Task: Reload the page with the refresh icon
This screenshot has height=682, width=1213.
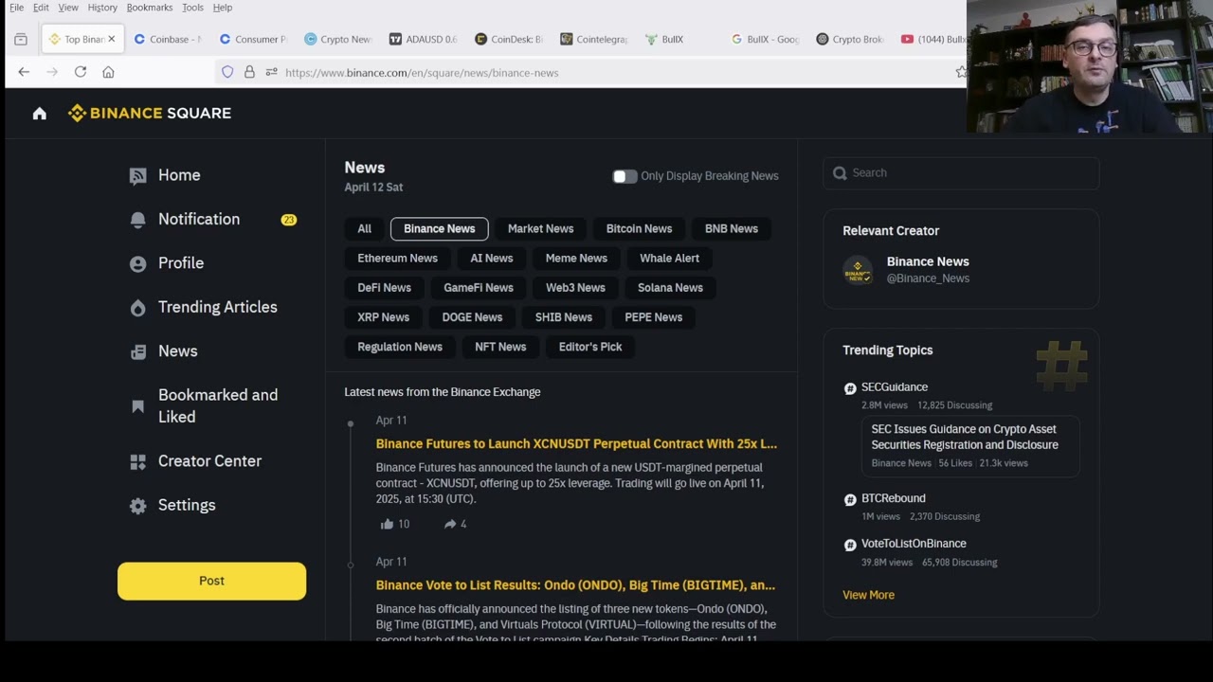Action: [x=81, y=72]
